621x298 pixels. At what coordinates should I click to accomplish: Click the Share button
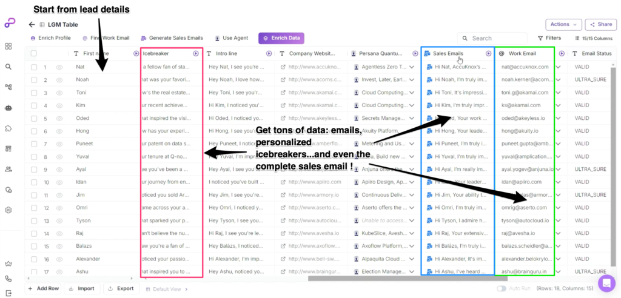click(600, 24)
